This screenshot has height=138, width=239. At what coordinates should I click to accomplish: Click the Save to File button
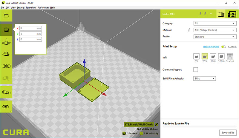[x=228, y=133]
